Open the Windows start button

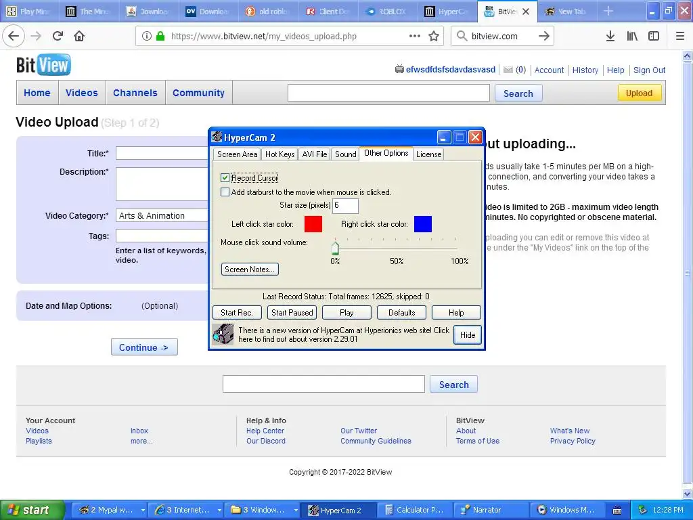[x=32, y=510]
